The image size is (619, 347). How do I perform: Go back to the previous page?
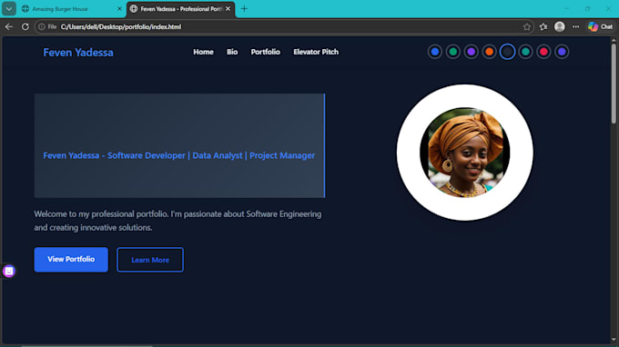point(9,26)
